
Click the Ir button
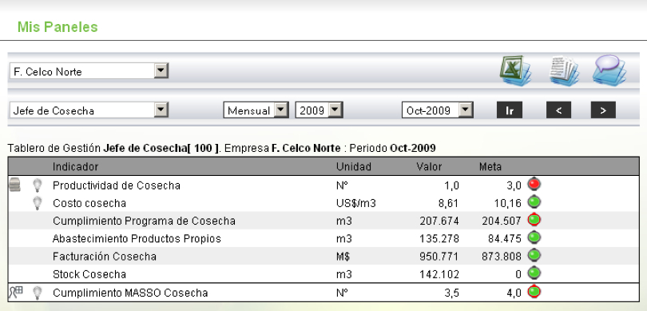[x=510, y=110]
